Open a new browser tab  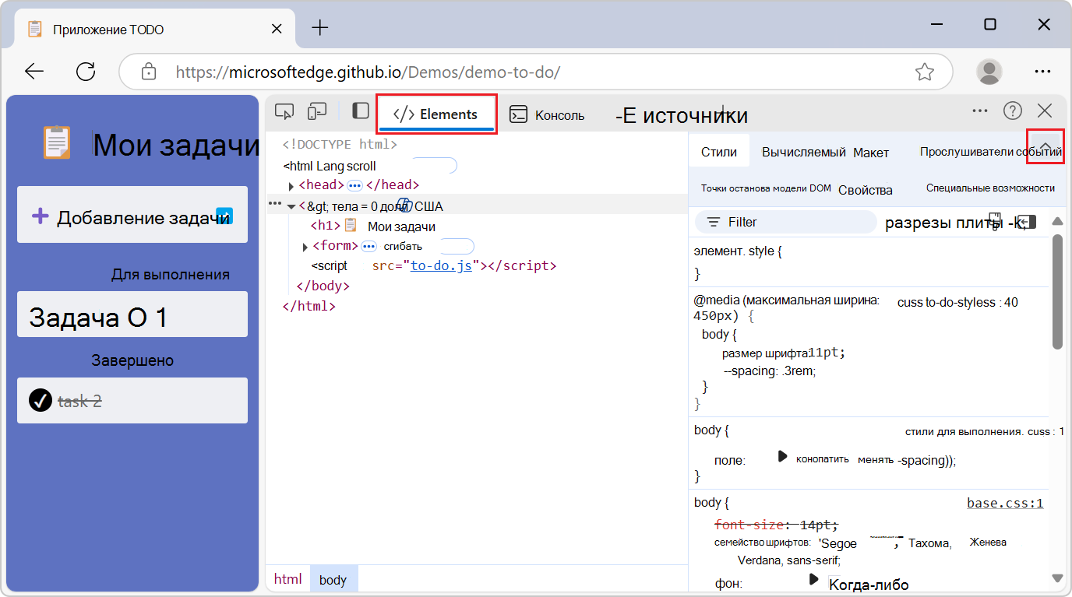pyautogui.click(x=319, y=28)
